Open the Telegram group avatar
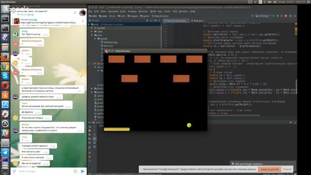The image size is (311, 175). [82, 13]
